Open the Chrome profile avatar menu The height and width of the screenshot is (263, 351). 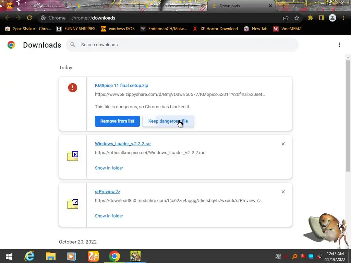pyautogui.click(x=332, y=18)
